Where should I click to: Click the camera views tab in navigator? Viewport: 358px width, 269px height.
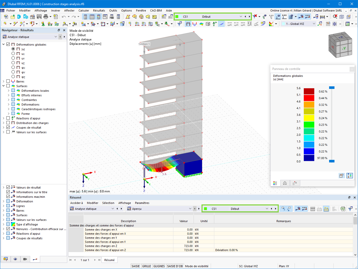coord(25,259)
